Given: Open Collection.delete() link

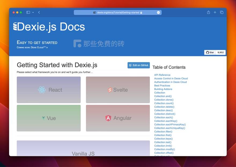Looking at the screenshot, I should coord(164,107).
